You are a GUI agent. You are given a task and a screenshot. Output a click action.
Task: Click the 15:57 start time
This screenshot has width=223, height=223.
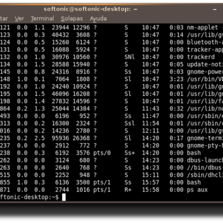[x=151, y=182]
